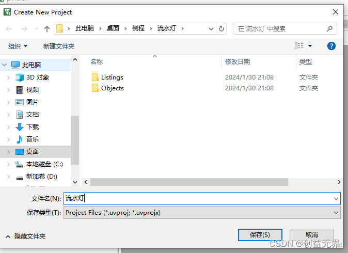The image size is (348, 253).
Task: Open the 保存类型 dropdown list
Action: [202, 213]
